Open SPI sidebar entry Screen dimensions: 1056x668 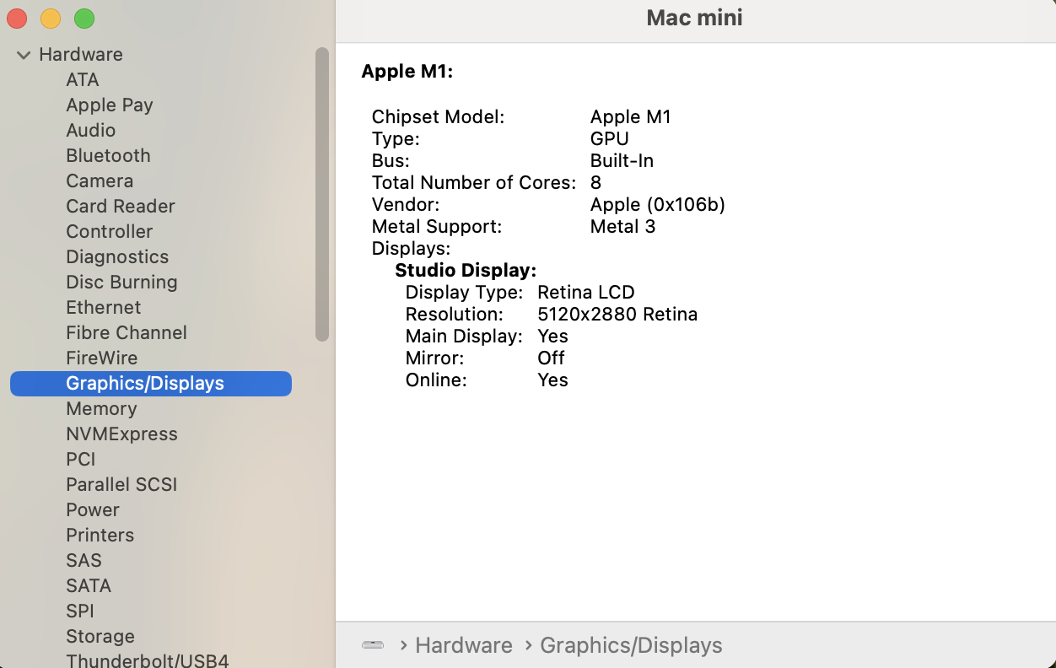(80, 611)
